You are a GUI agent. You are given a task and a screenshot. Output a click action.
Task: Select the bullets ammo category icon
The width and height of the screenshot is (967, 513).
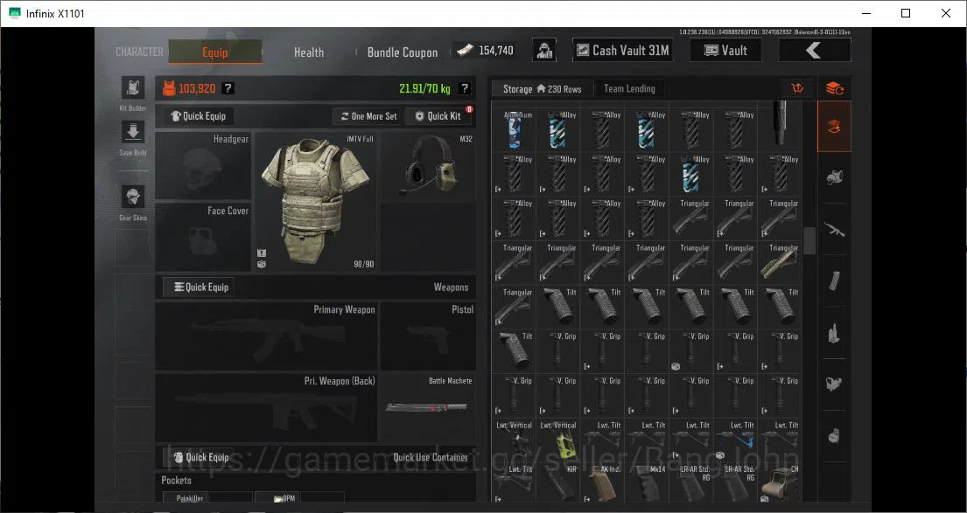pos(834,333)
